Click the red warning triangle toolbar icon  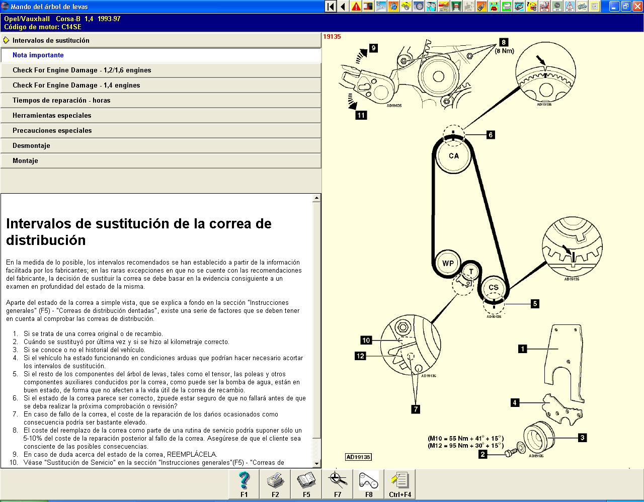click(356, 7)
